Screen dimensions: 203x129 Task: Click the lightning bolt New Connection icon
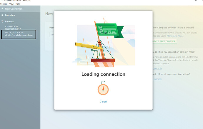pyautogui.click(x=2, y=9)
